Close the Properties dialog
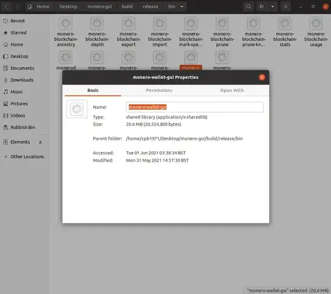The height and width of the screenshot is (294, 331). coord(262,77)
